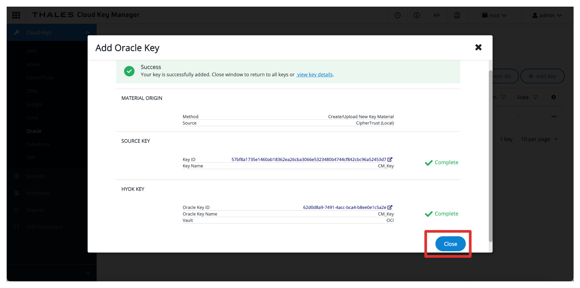Open the root domain dropdown

pyautogui.click(x=494, y=15)
